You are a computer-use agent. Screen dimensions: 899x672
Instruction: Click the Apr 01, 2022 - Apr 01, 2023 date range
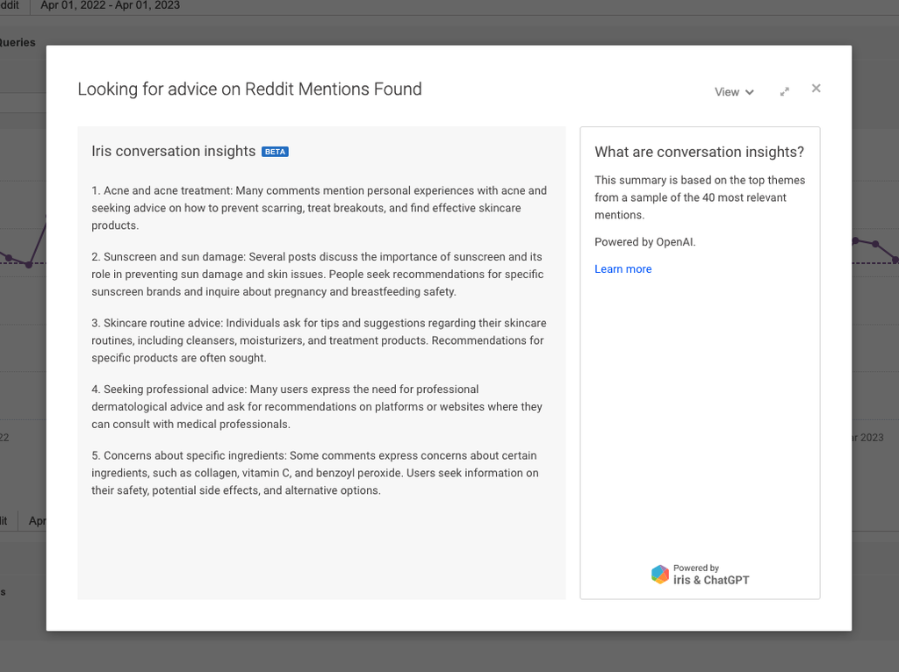pos(110,5)
